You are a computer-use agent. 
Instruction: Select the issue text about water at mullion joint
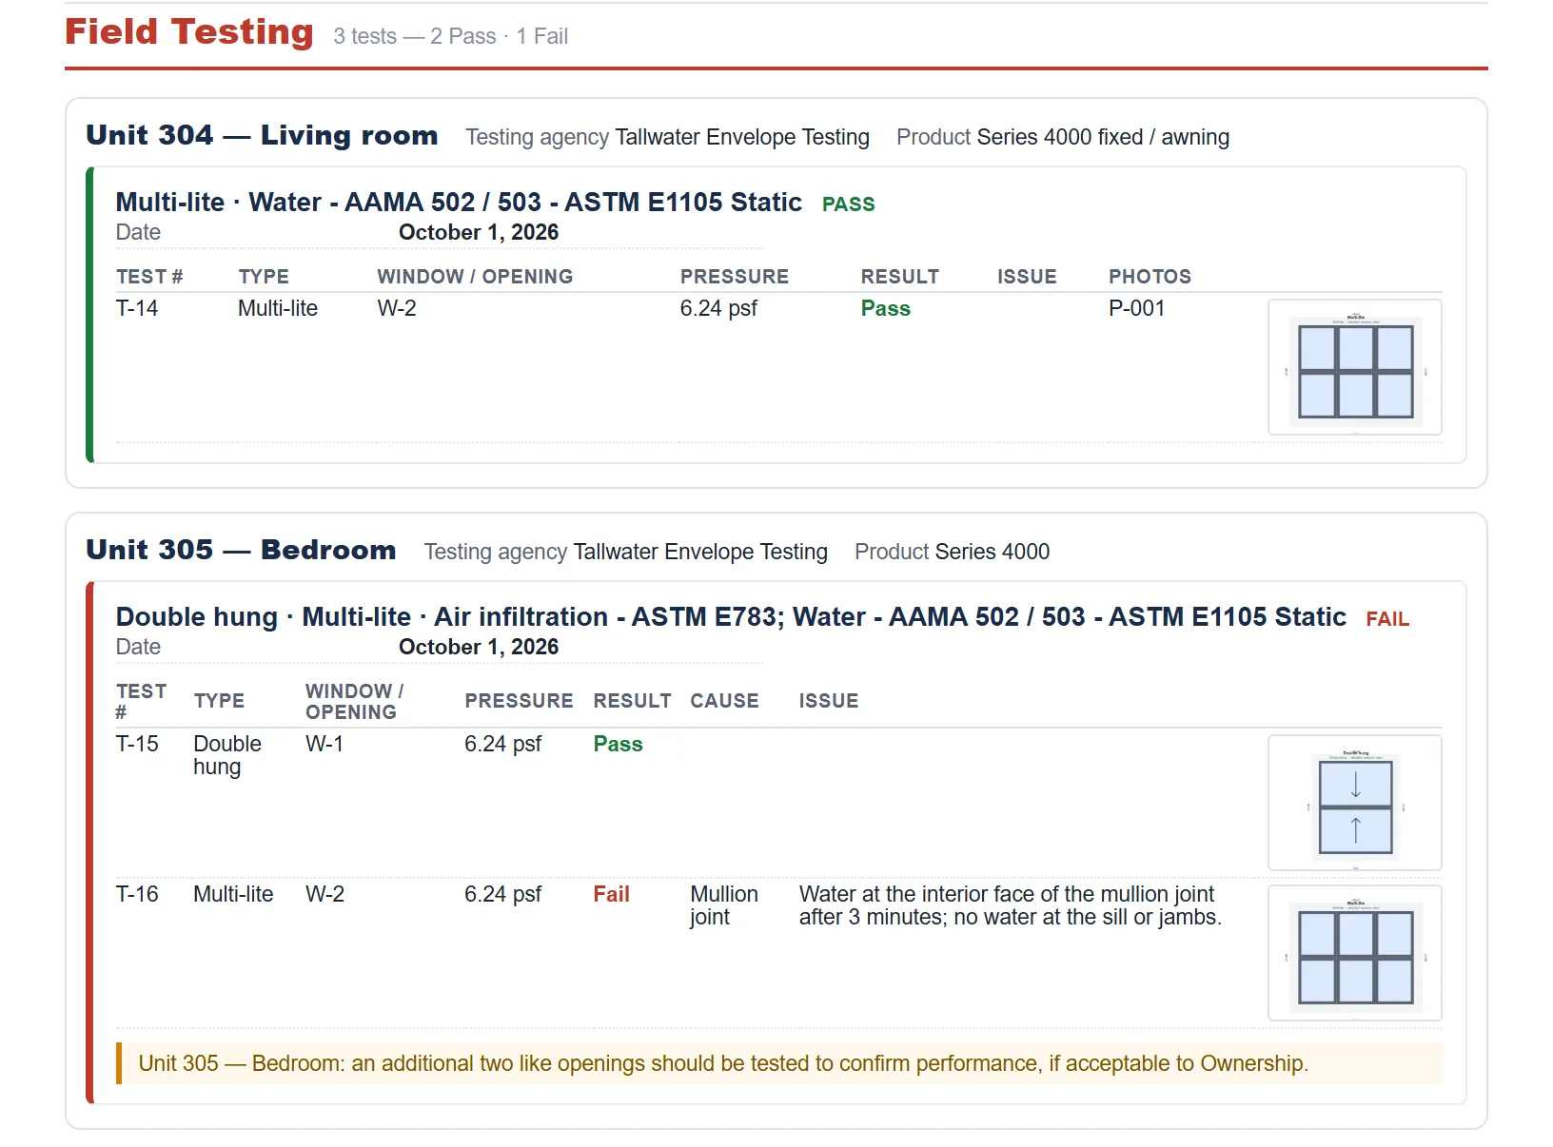click(1011, 905)
